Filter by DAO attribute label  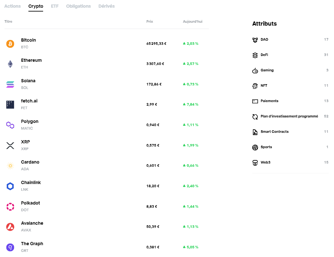264,39
